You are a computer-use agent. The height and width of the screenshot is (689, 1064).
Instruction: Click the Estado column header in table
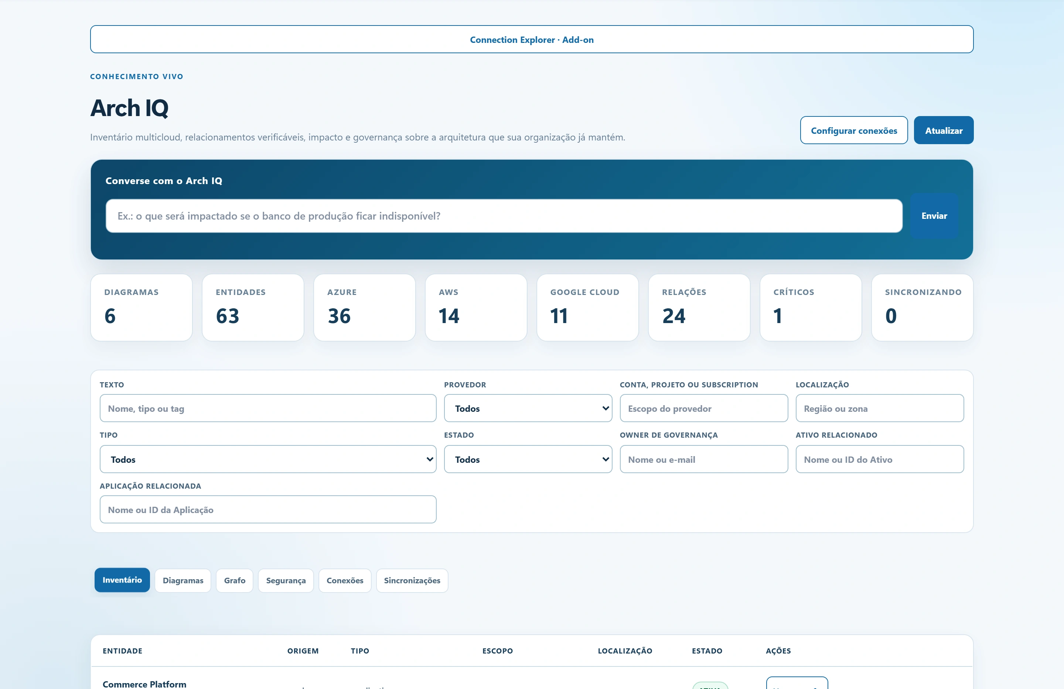[707, 651]
